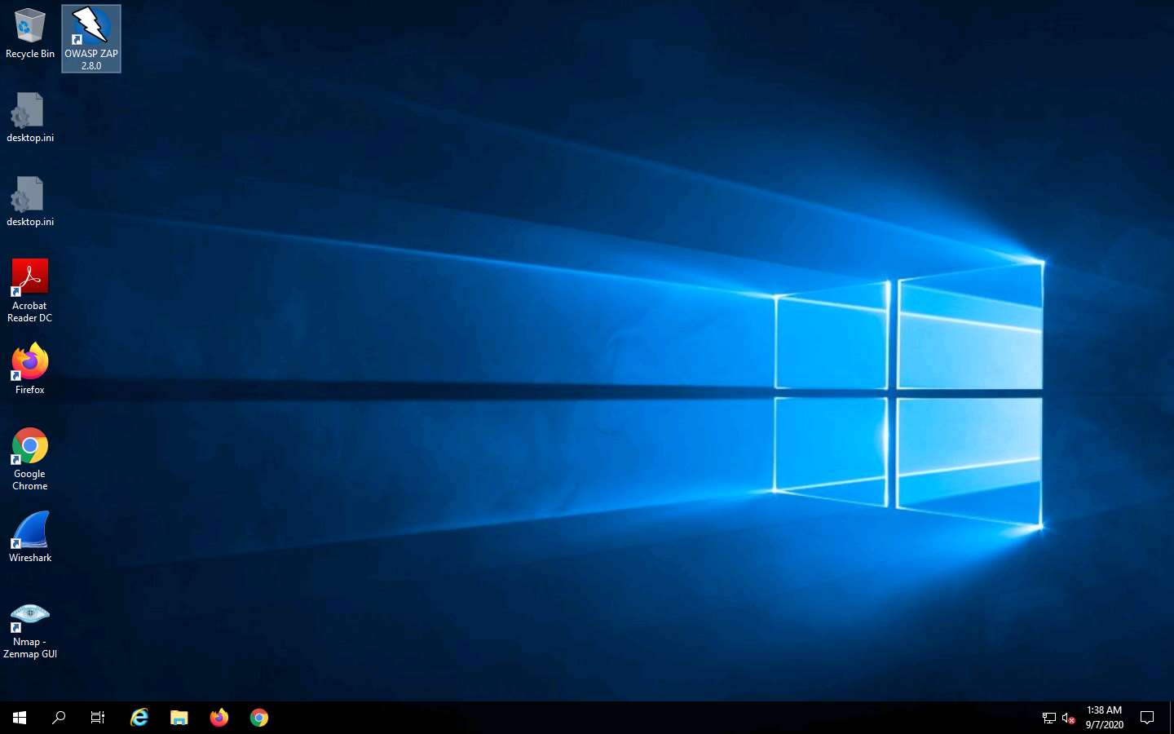This screenshot has width=1174, height=734.
Task: Select the first desktop.ini file
Action: click(30, 110)
